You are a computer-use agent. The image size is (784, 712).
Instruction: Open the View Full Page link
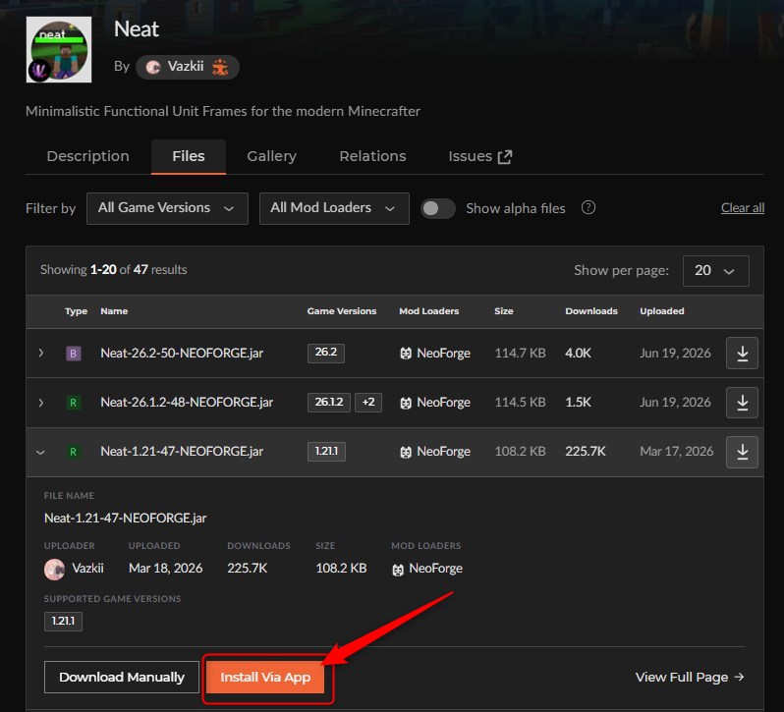pos(690,677)
